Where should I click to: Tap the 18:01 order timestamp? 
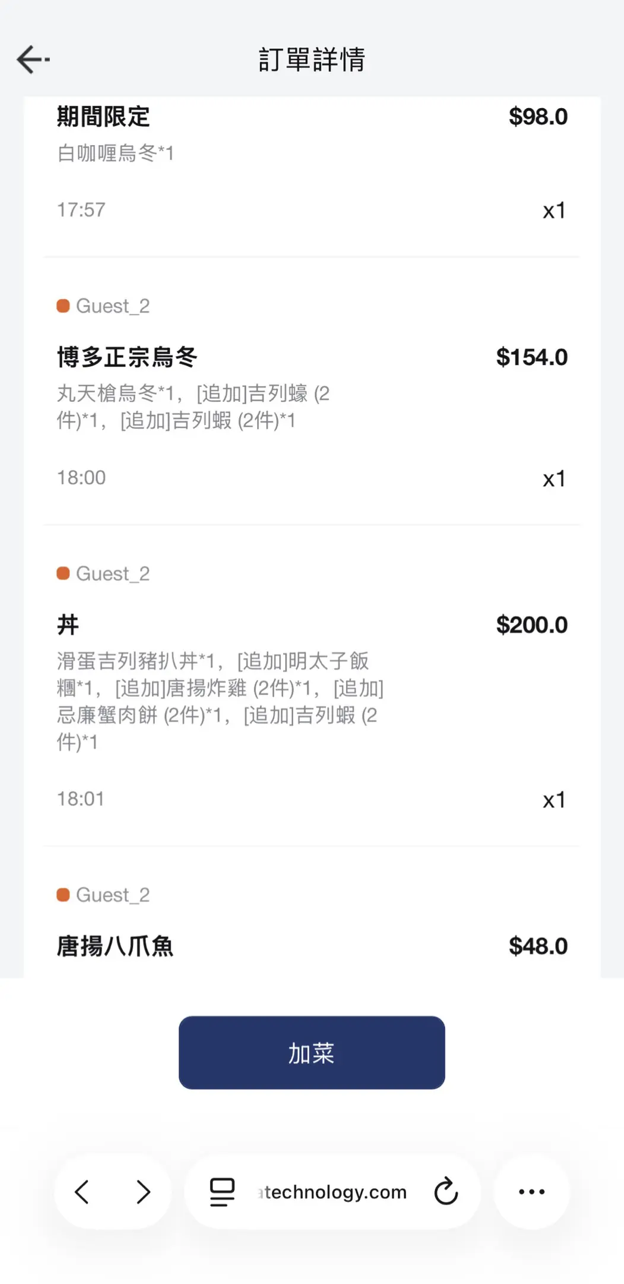81,799
